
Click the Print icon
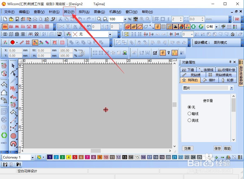(x=35, y=19)
